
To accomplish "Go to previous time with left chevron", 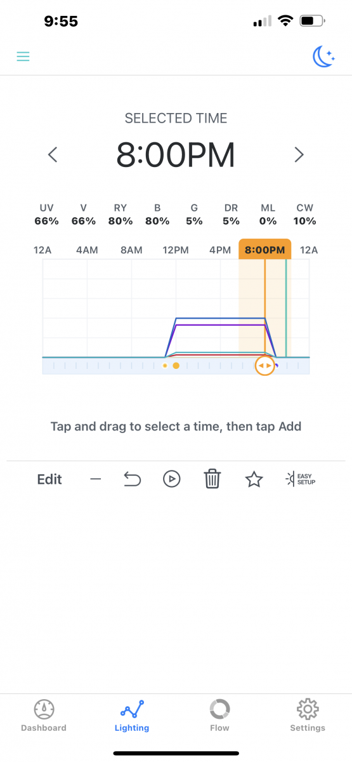I will pyautogui.click(x=53, y=154).
